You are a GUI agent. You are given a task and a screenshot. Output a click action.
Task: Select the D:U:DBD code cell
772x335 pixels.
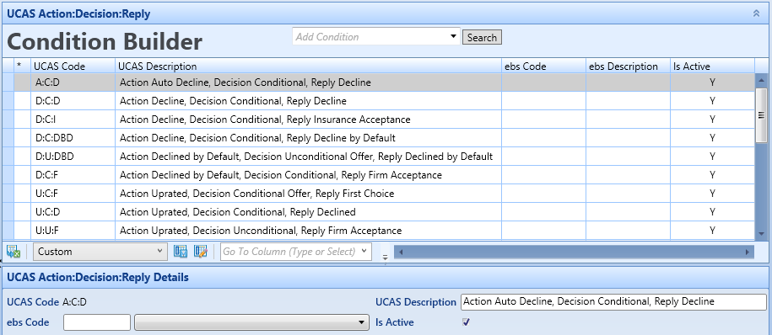pos(73,157)
